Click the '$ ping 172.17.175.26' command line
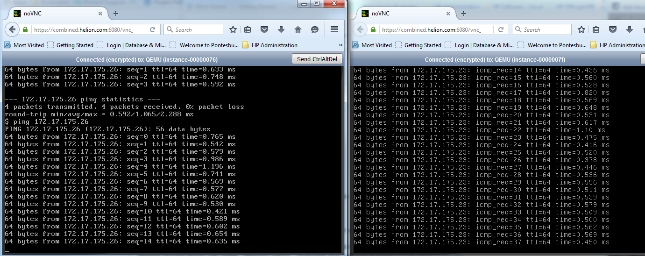This screenshot has height=256, width=645. pos(47,122)
